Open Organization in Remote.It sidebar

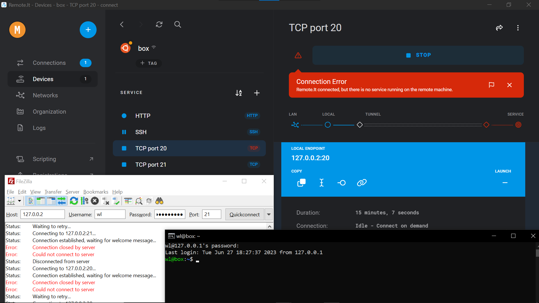53,112
